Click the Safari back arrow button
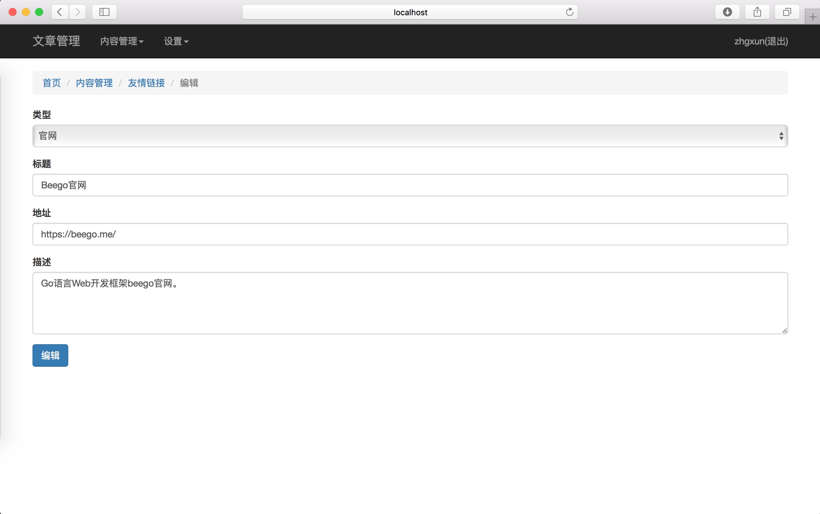 60,12
